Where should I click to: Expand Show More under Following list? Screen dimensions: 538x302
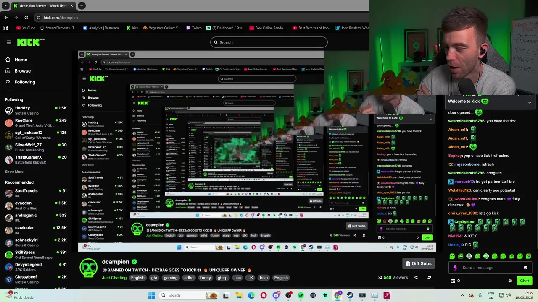point(14,172)
